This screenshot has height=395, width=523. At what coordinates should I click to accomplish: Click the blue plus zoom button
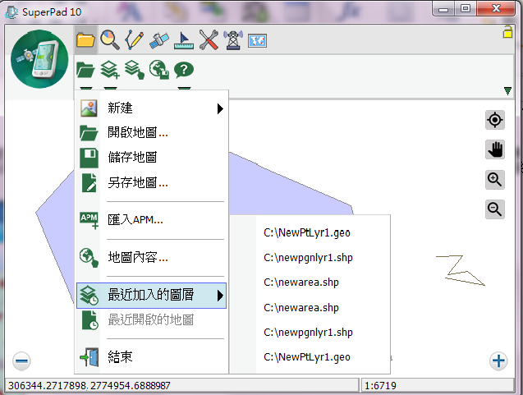point(498,361)
